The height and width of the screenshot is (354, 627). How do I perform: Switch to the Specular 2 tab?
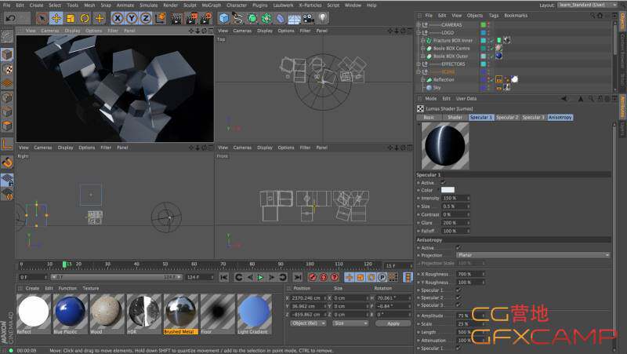click(507, 117)
